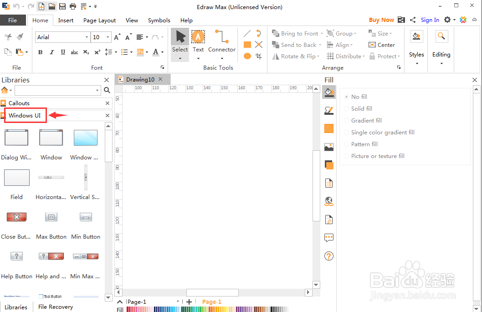Click the Center arrange button
The height and width of the screenshot is (312, 482).
point(382,45)
